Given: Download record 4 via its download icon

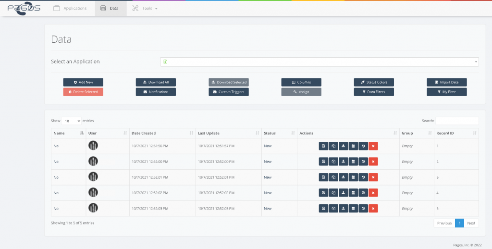Looking at the screenshot, I should pos(343,193).
